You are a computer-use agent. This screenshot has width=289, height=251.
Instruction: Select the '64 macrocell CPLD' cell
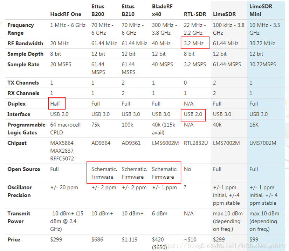[x=66, y=129]
